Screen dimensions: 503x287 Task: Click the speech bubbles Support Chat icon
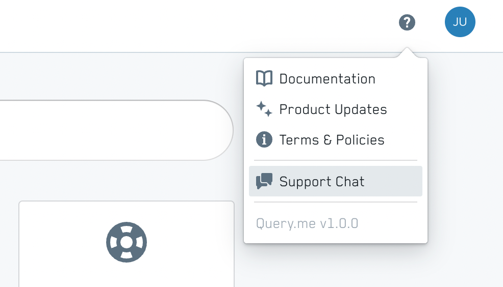264,181
